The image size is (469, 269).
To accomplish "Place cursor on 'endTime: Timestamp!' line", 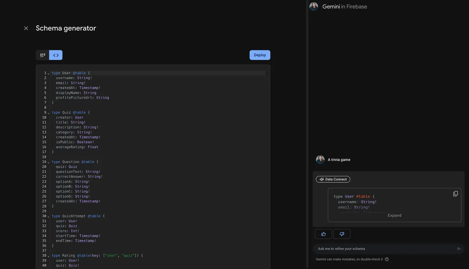I will point(76,241).
